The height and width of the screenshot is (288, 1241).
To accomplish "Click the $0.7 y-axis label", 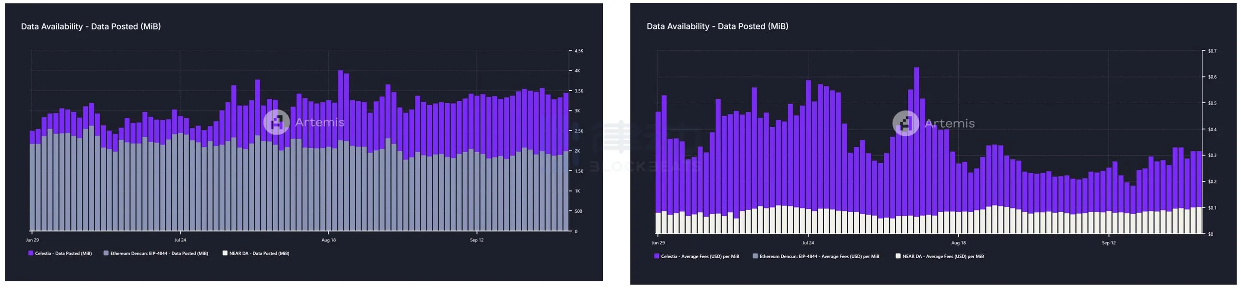I will point(1212,51).
